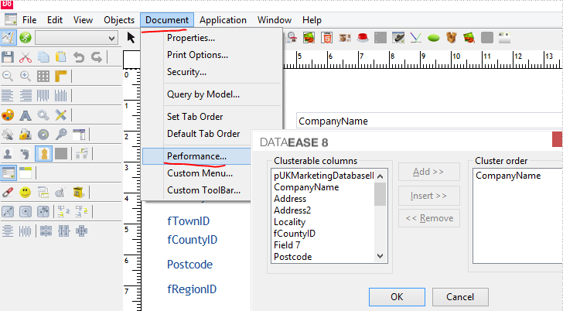Choose Custom Menu... entry
The image size is (563, 311).
(x=196, y=173)
